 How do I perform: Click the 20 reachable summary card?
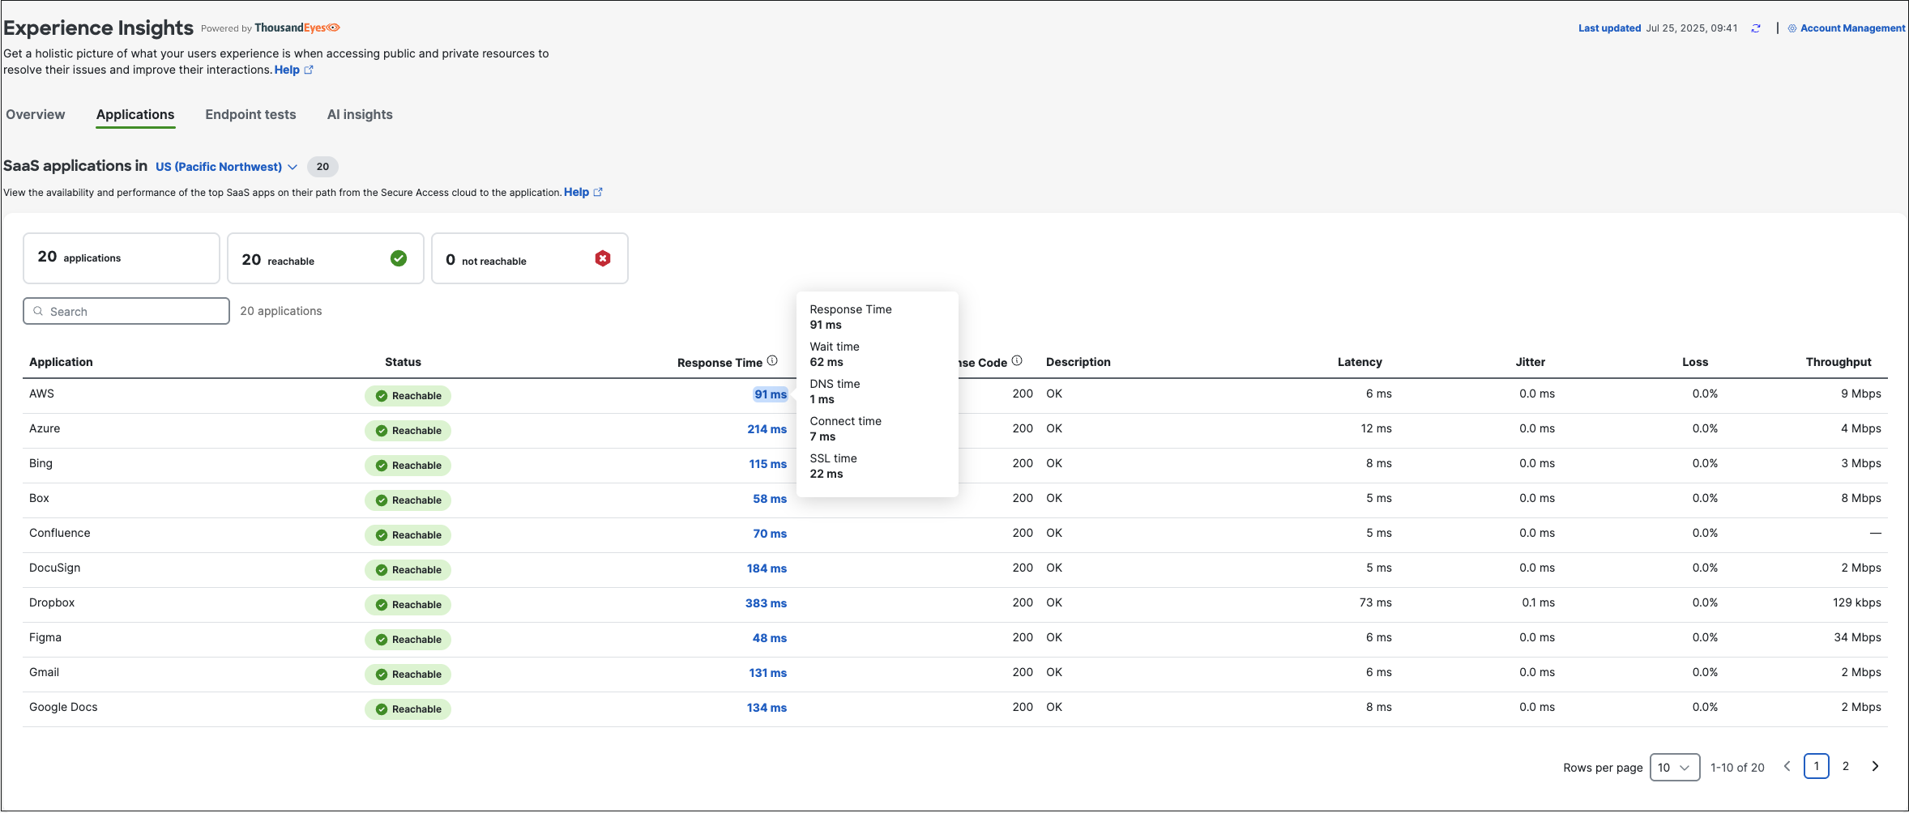coord(326,258)
